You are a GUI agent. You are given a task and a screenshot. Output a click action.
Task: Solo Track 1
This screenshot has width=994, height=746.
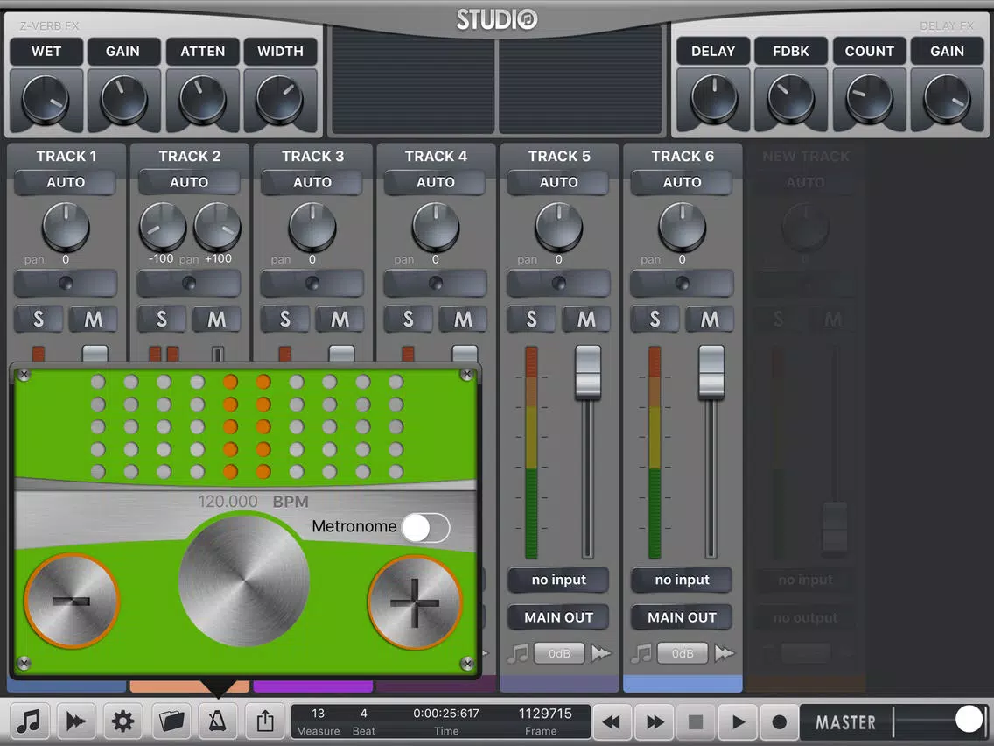[x=38, y=319]
